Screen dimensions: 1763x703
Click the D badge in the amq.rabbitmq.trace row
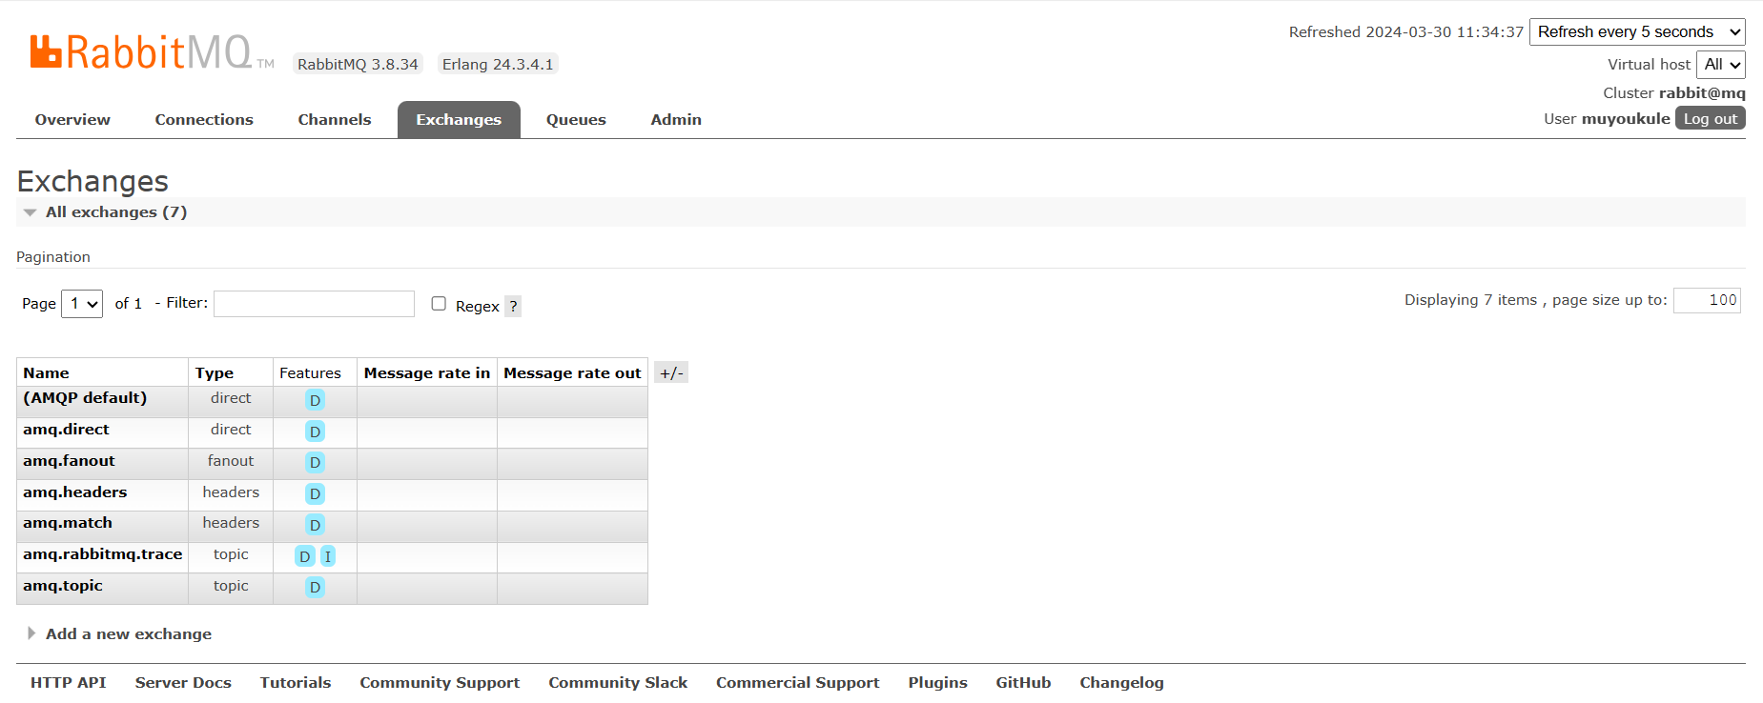(304, 556)
